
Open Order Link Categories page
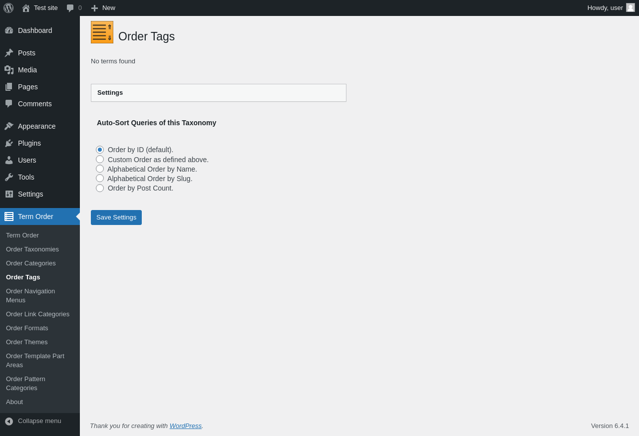38,314
